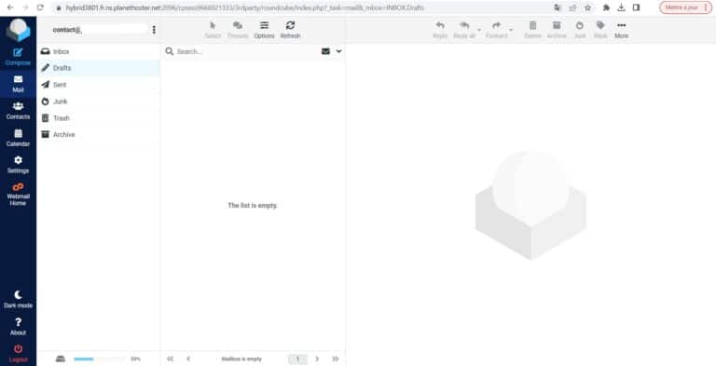
Task: Click the Mettre à jour button
Action: [685, 7]
